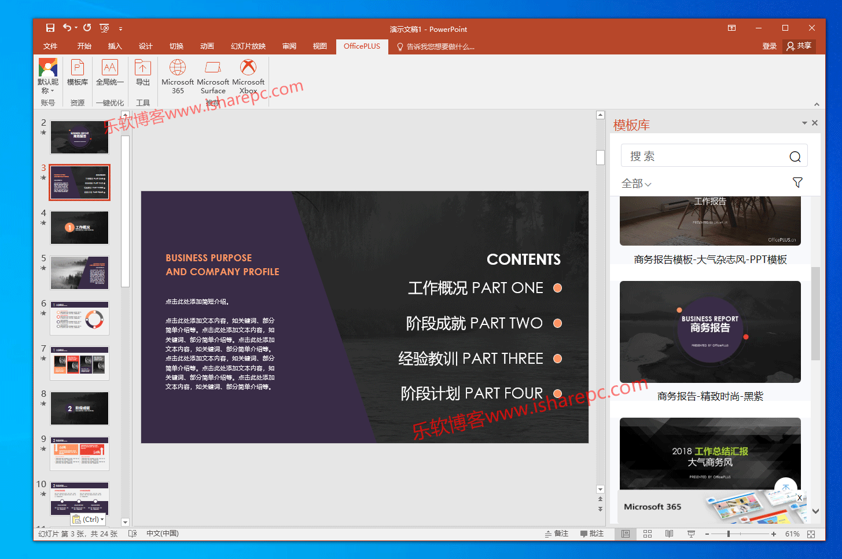842x559 pixels.
Task: Switch to the 审阅 ribbon tab
Action: (x=289, y=46)
